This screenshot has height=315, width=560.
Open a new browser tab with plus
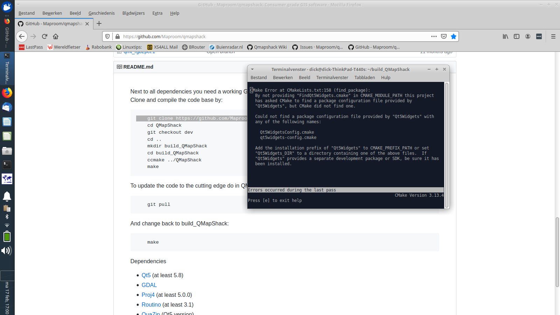pos(99,23)
